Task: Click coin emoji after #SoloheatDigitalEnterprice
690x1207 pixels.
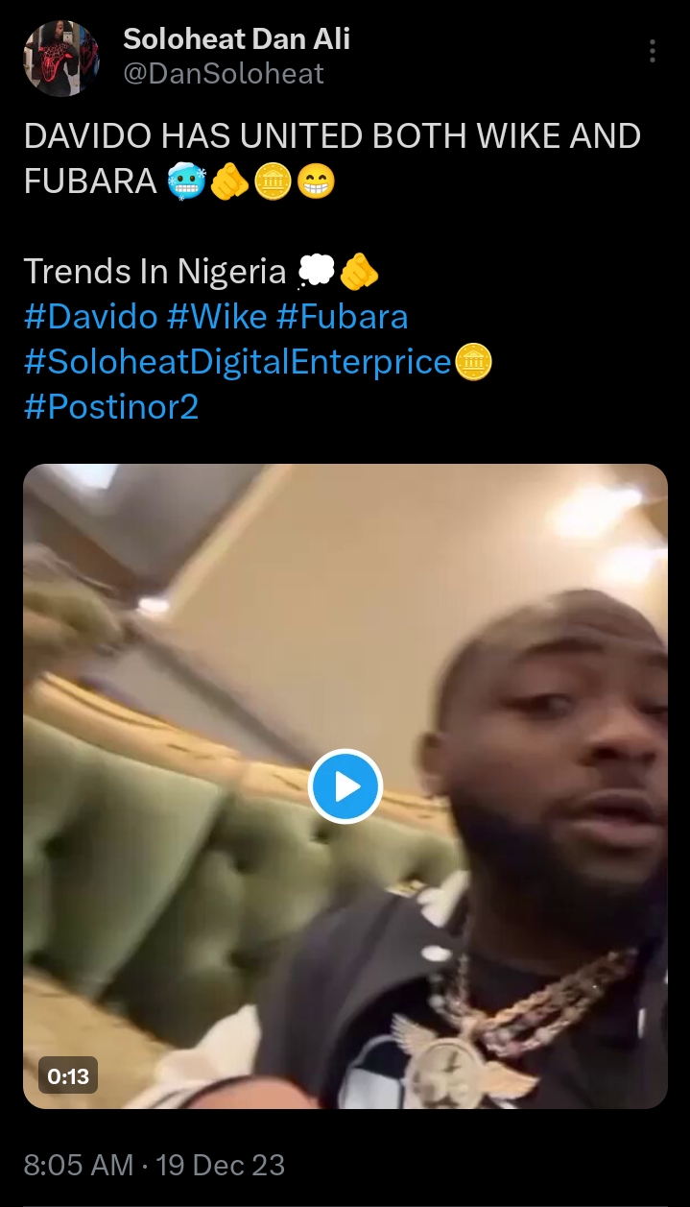Action: pyautogui.click(x=475, y=363)
